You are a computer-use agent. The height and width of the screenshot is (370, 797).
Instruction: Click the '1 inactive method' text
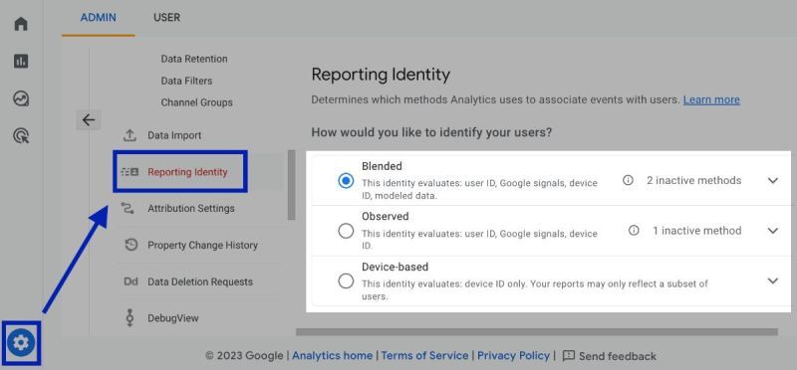[696, 231]
